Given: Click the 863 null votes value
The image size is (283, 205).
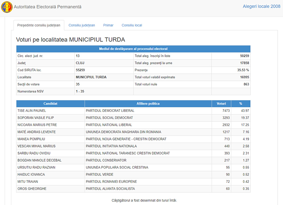Looking at the screenshot, I should point(246,84).
